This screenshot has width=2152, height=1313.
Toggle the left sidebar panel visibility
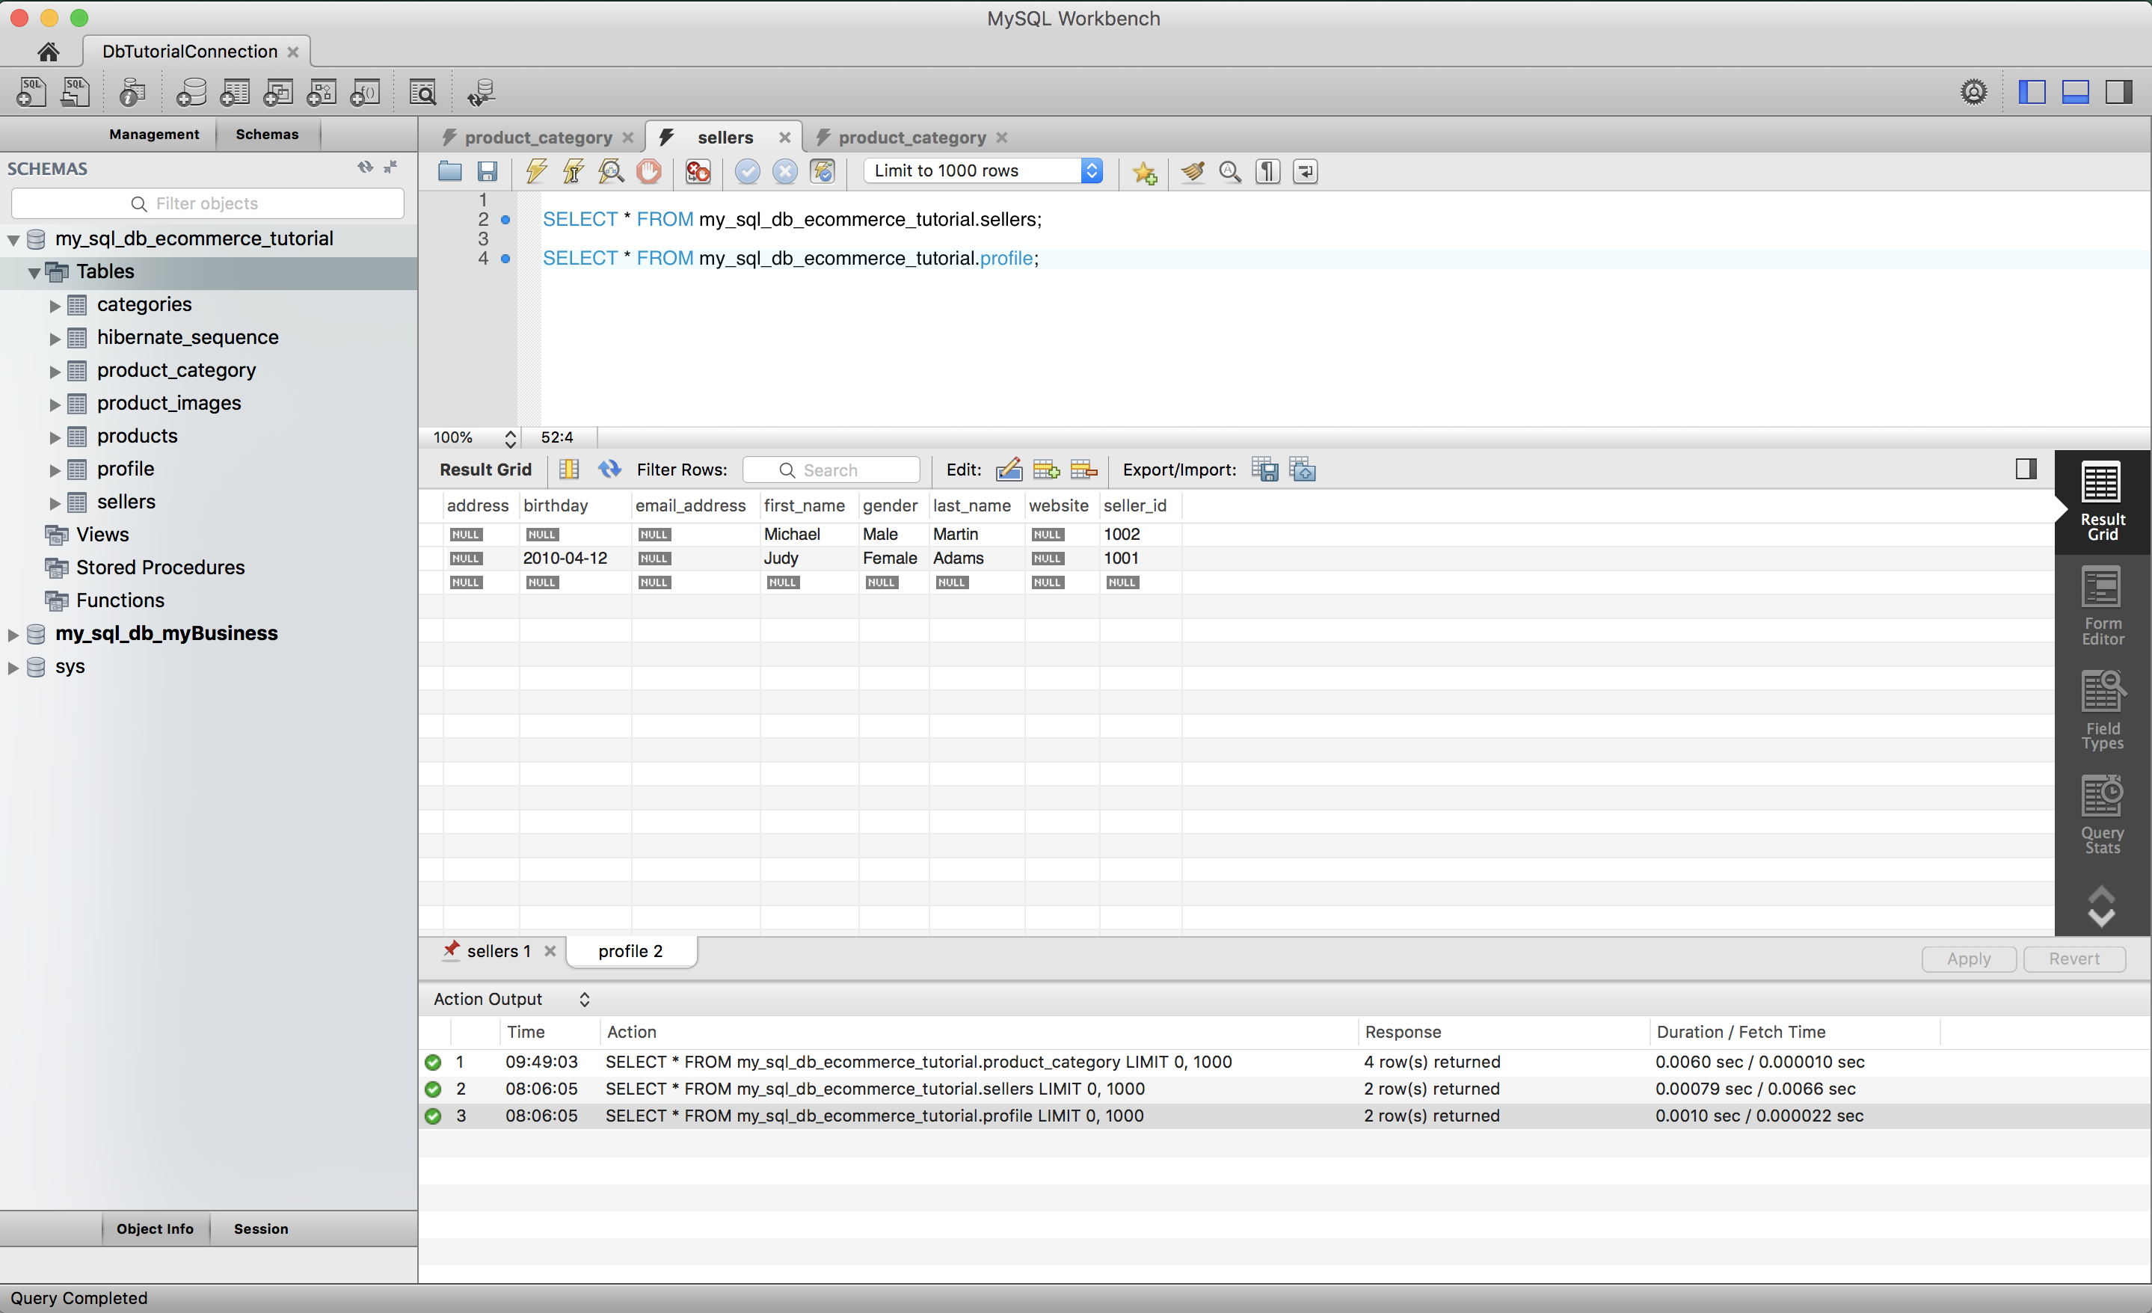coord(2032,93)
